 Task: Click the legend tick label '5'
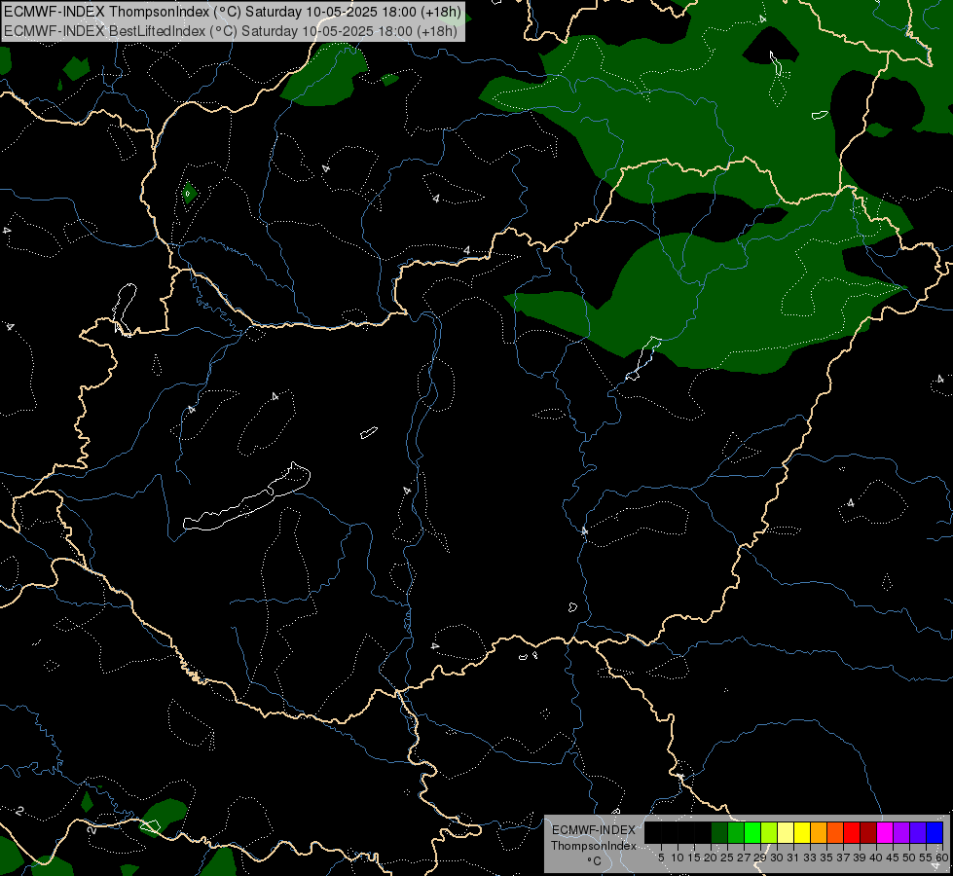(x=661, y=858)
